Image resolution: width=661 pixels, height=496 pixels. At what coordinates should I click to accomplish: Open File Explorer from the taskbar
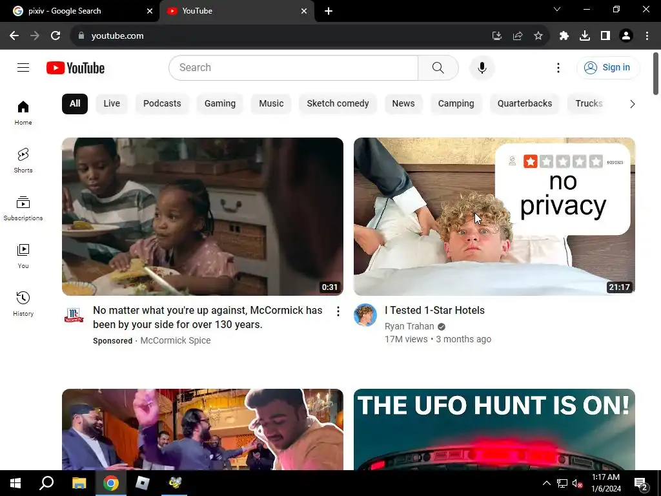79,483
